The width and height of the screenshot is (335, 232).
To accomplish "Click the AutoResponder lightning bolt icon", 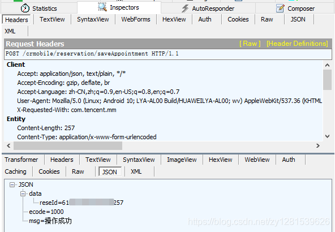I will [185, 8].
